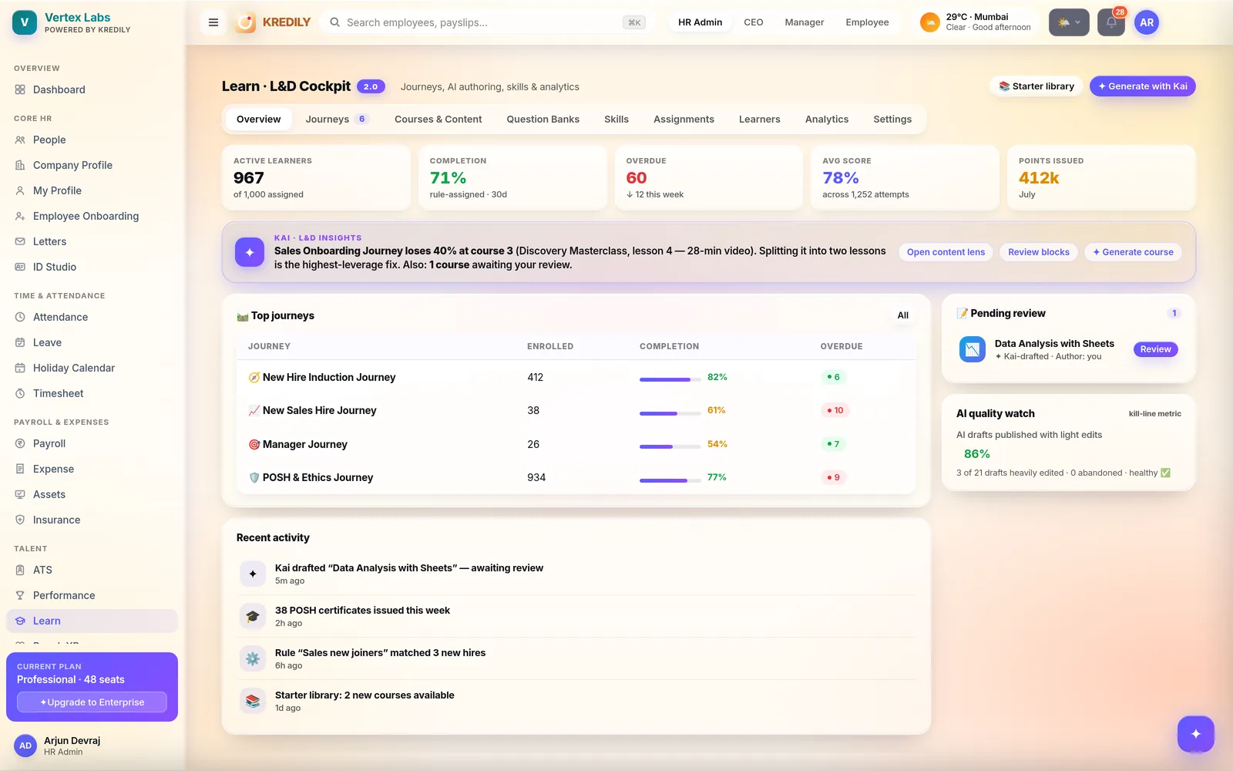
Task: Click Upgrade to Enterprise button
Action: point(92,702)
